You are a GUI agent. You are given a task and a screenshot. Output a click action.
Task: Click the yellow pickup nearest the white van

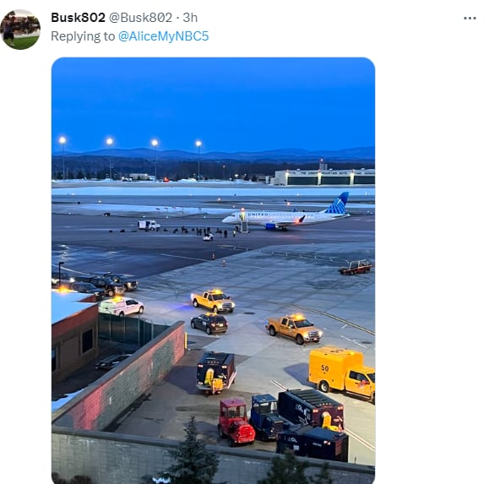[213, 301]
